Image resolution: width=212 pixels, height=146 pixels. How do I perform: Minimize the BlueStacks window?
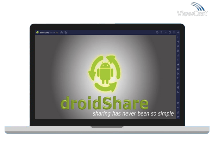166,32
